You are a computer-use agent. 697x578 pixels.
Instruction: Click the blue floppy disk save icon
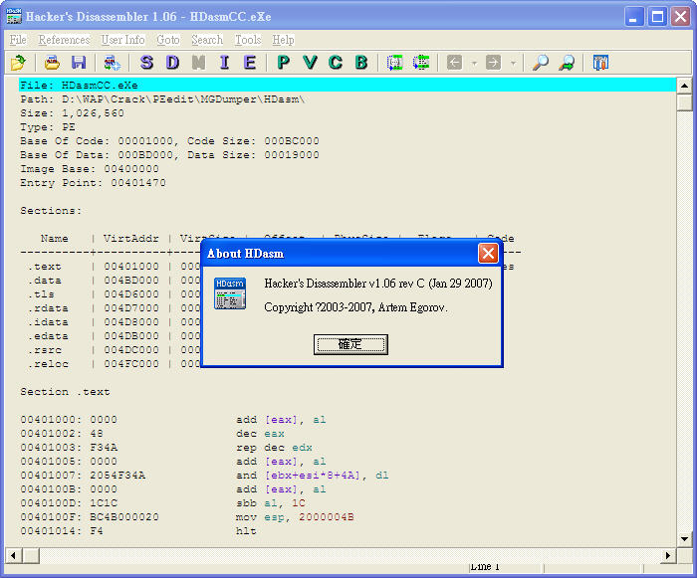79,63
